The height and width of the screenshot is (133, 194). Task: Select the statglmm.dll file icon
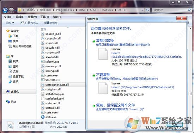(43, 89)
